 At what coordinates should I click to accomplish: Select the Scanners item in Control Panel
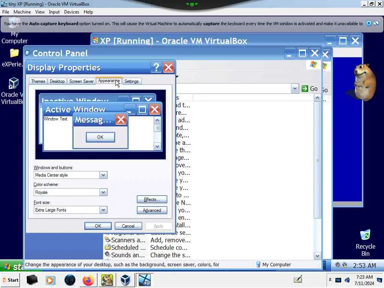(x=125, y=240)
